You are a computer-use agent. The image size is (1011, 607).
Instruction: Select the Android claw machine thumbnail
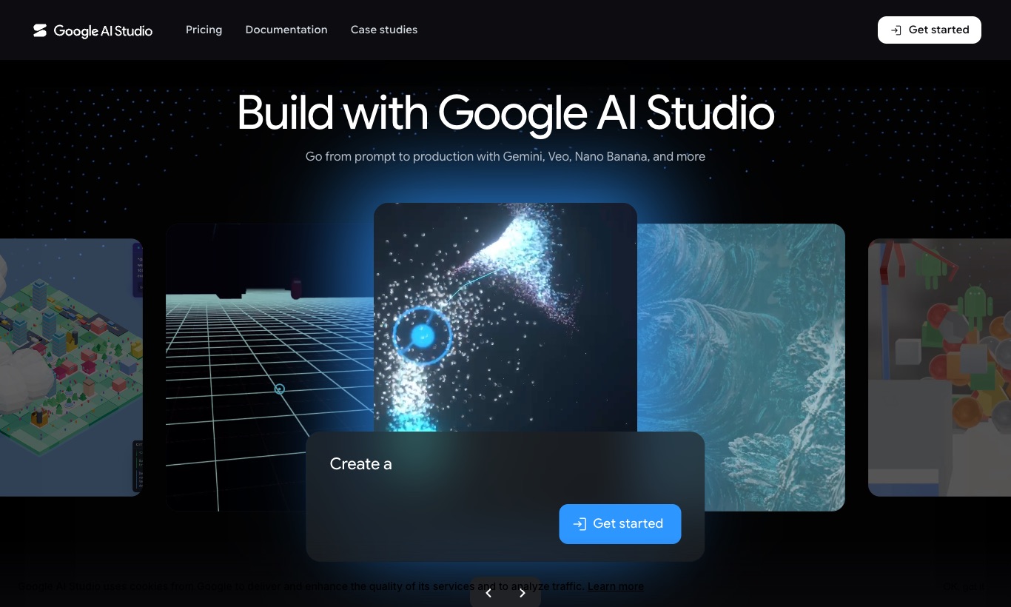[940, 367]
